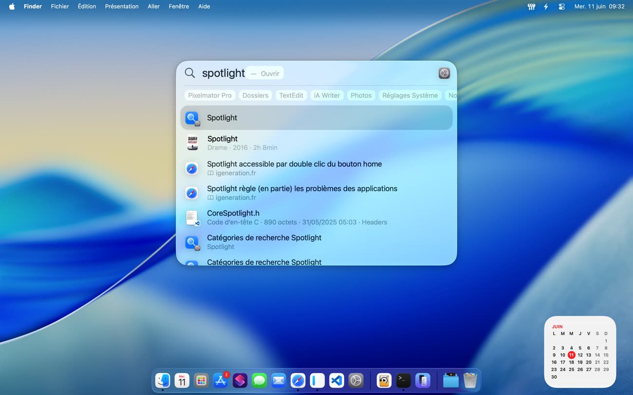Open the CoreSpotlight.h result
633x395 pixels.
[x=316, y=217]
